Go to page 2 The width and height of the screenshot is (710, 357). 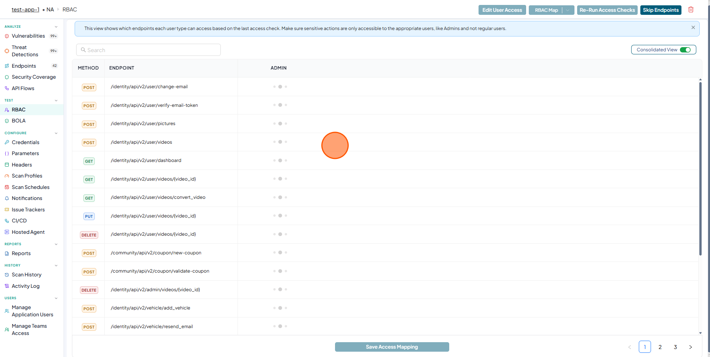click(x=660, y=347)
